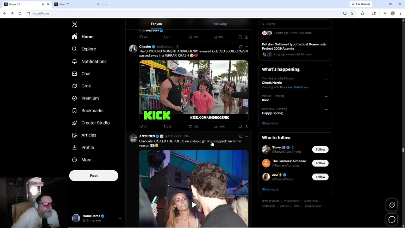View analytics of the Clipalot post (106K)
Viewport: 405px width, 228px height.
pos(219,126)
